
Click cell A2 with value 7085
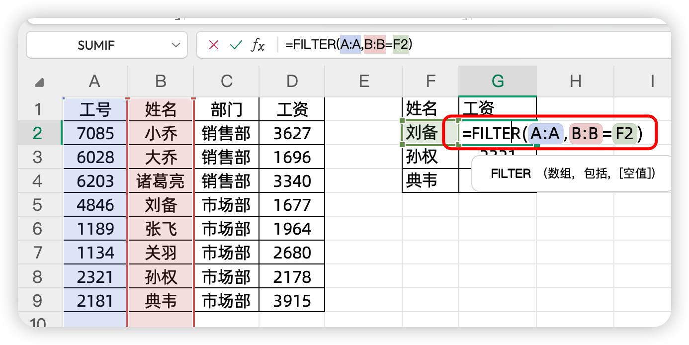[x=95, y=133]
